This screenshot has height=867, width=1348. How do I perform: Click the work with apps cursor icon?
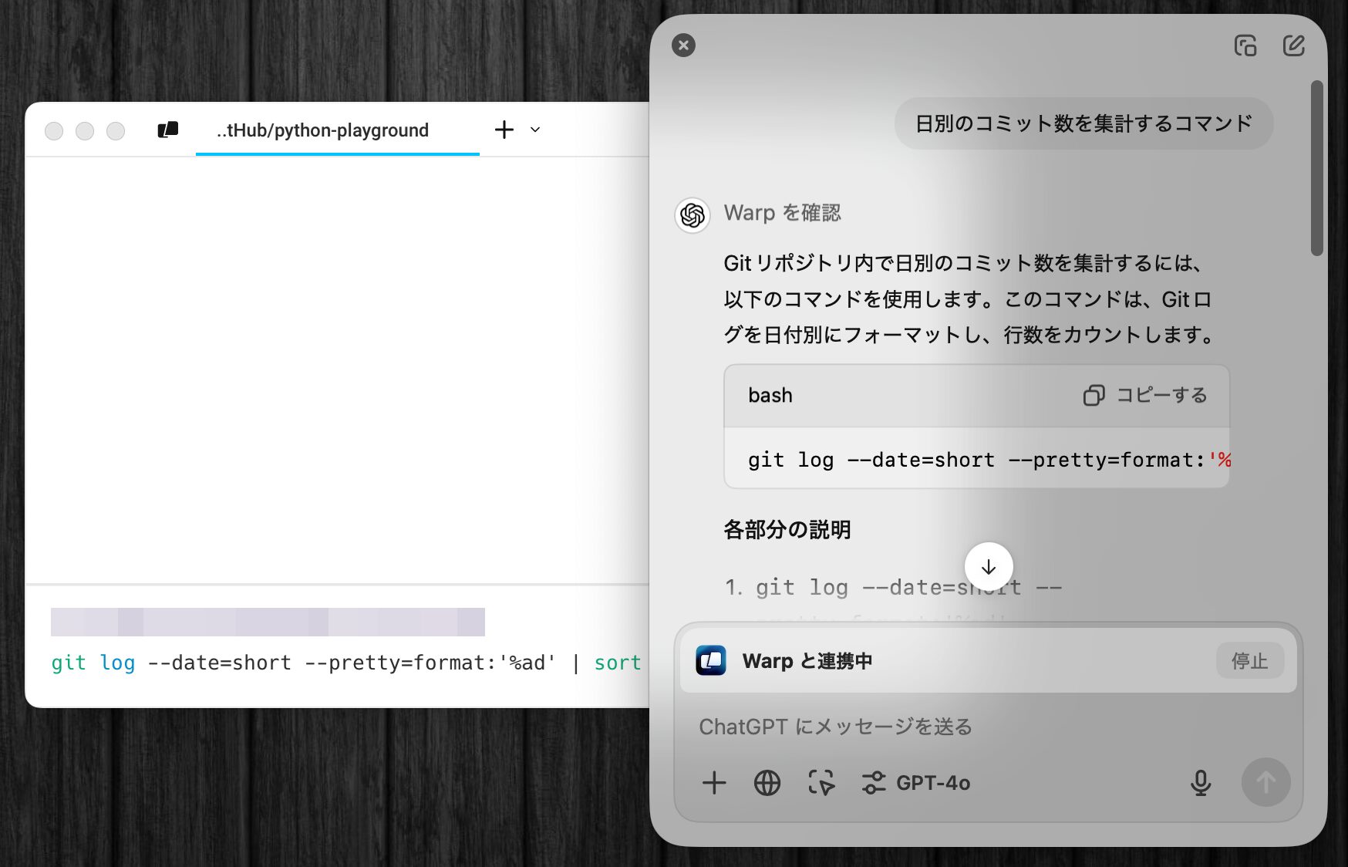pos(821,783)
